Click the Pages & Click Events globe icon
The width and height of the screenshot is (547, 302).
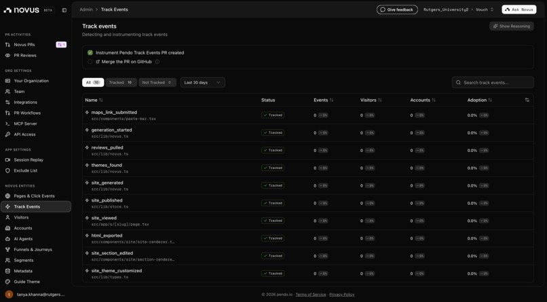7,196
